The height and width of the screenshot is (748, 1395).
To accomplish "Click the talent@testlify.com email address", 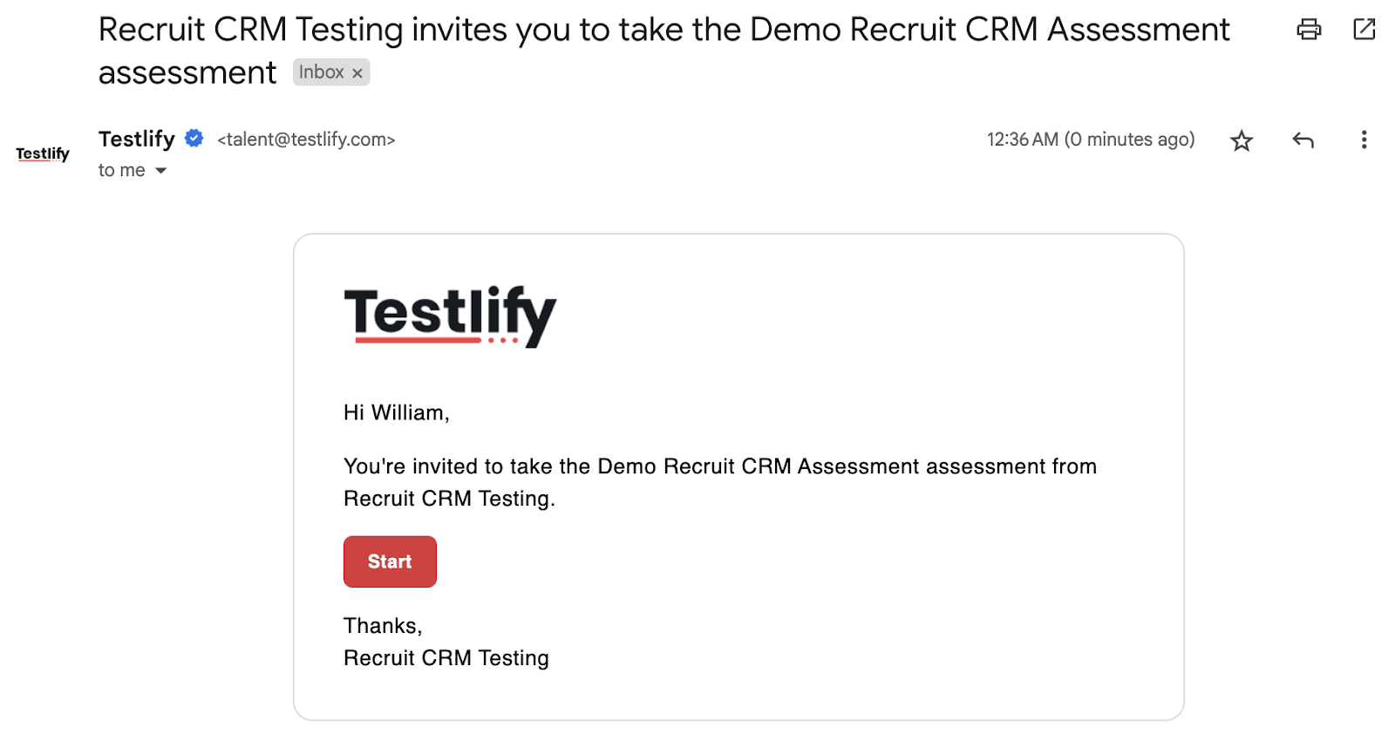I will [306, 139].
